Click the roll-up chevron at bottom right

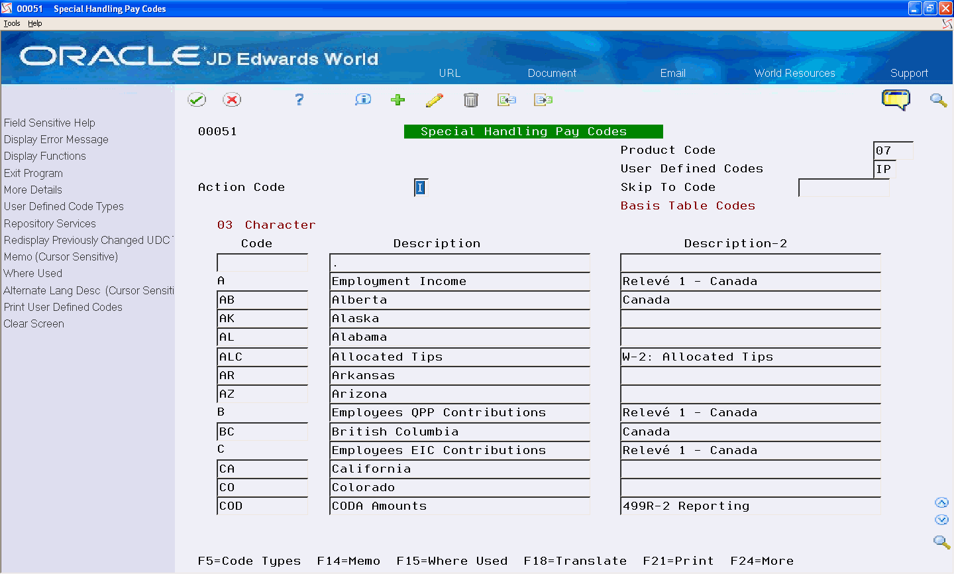(942, 502)
